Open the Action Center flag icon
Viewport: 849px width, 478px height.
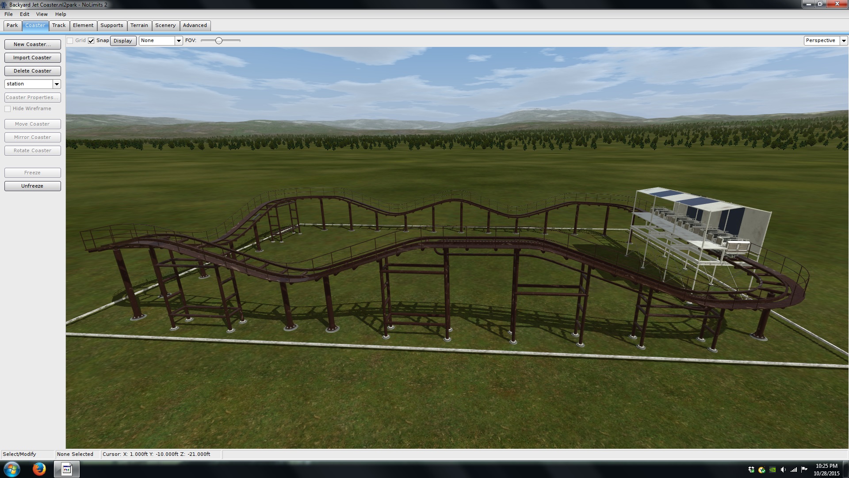tap(804, 470)
